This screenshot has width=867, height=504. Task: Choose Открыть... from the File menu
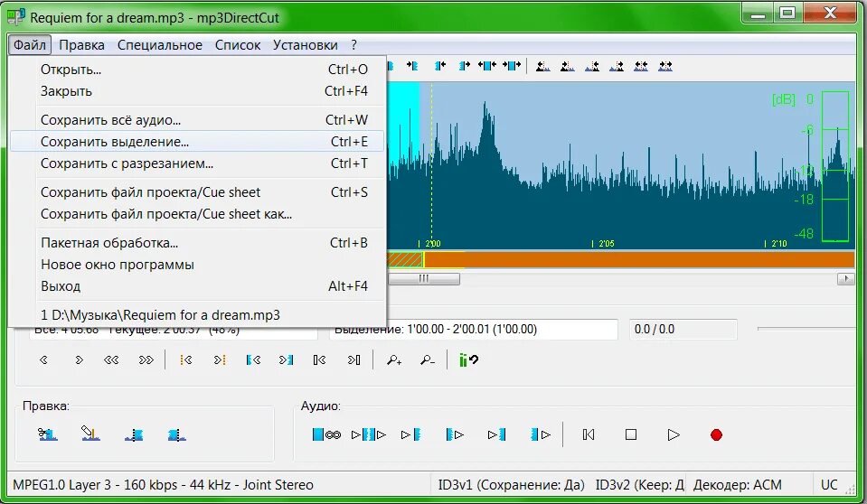pyautogui.click(x=197, y=69)
